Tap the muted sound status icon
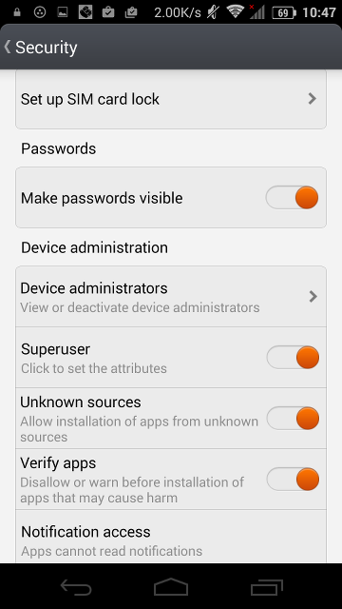Image resolution: width=342 pixels, height=609 pixels. tap(213, 12)
